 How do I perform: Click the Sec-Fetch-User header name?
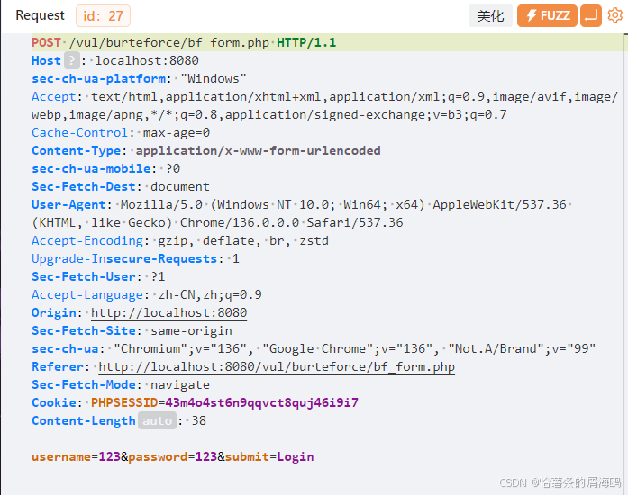click(x=84, y=276)
